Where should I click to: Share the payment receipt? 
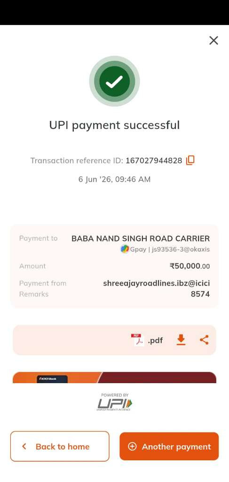pyautogui.click(x=204, y=340)
